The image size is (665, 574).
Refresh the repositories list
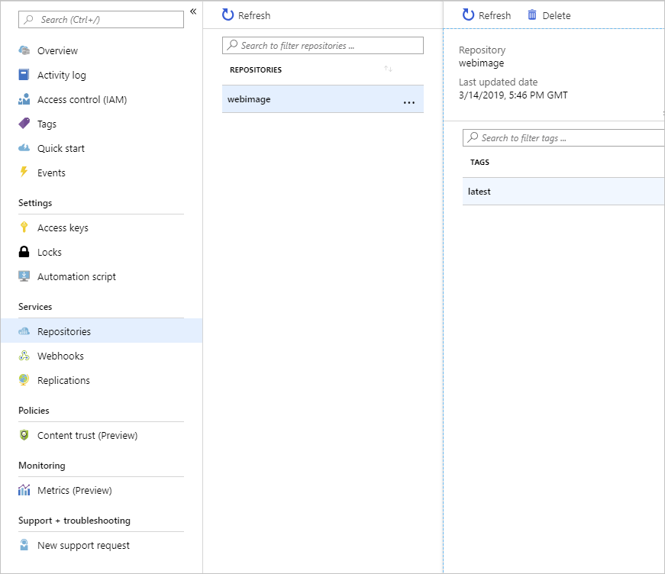pos(245,15)
